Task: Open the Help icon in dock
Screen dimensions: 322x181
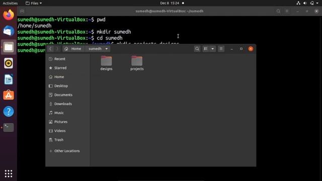Action: click(9, 112)
